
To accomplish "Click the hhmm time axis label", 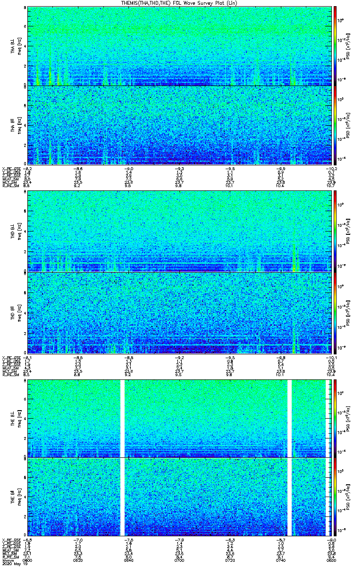I will coord(7,560).
